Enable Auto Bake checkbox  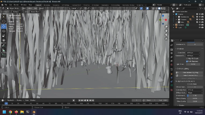188,84
